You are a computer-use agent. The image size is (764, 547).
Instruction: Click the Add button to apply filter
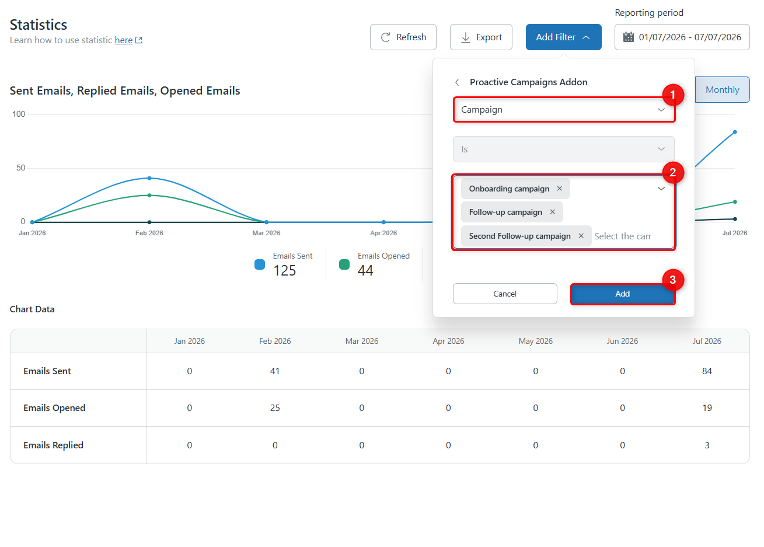click(623, 294)
